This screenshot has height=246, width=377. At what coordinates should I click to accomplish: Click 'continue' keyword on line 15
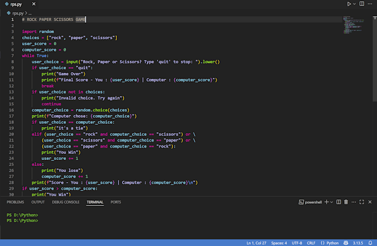pyautogui.click(x=51, y=104)
